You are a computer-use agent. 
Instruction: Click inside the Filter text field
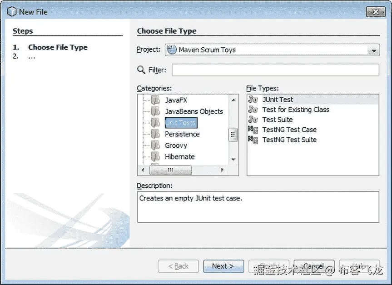275,70
